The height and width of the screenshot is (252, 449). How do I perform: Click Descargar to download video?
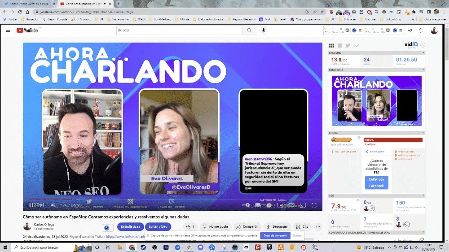coord(277,226)
